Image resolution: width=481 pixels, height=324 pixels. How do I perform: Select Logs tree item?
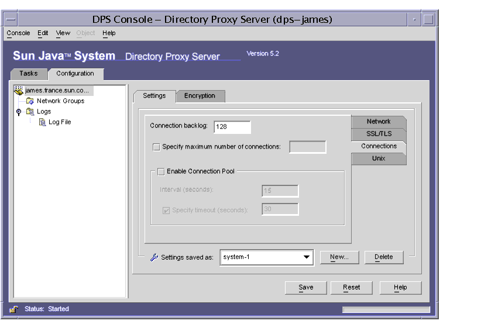[x=44, y=112]
